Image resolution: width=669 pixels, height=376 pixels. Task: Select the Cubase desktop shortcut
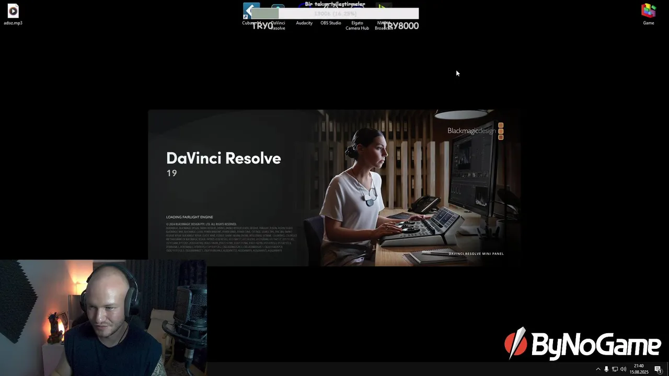251,15
